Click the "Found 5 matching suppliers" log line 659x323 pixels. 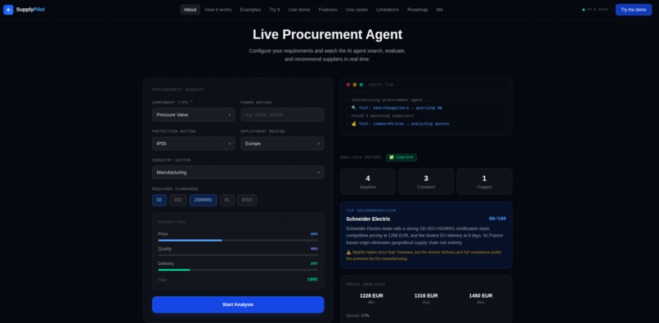(x=382, y=116)
